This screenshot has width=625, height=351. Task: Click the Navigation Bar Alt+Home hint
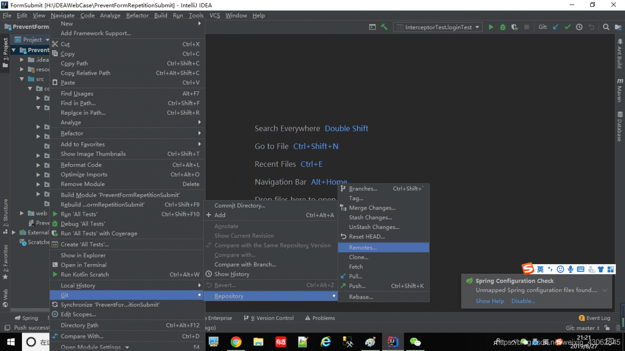pos(301,182)
